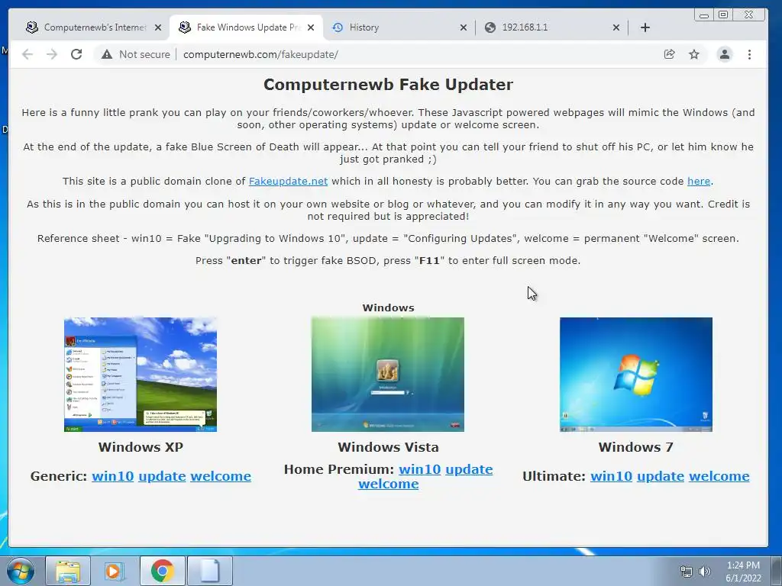This screenshot has height=586, width=782.
Task: Open the Windows XP welcome link
Action: (221, 476)
